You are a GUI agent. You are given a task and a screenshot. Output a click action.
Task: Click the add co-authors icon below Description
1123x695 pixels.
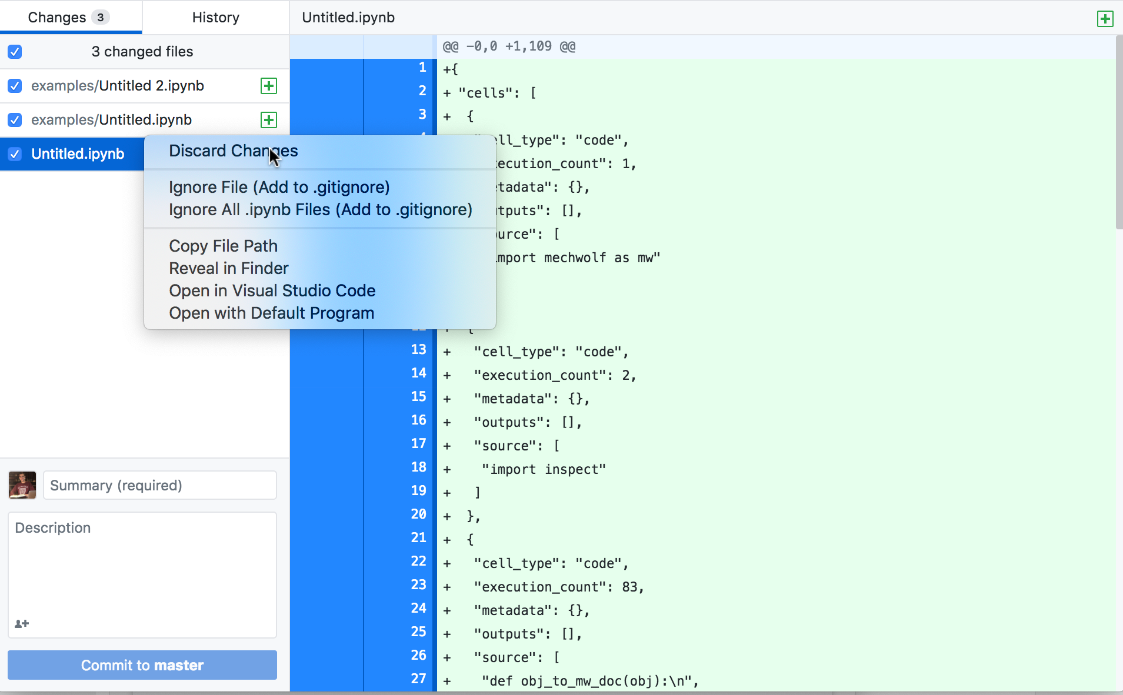click(x=21, y=623)
